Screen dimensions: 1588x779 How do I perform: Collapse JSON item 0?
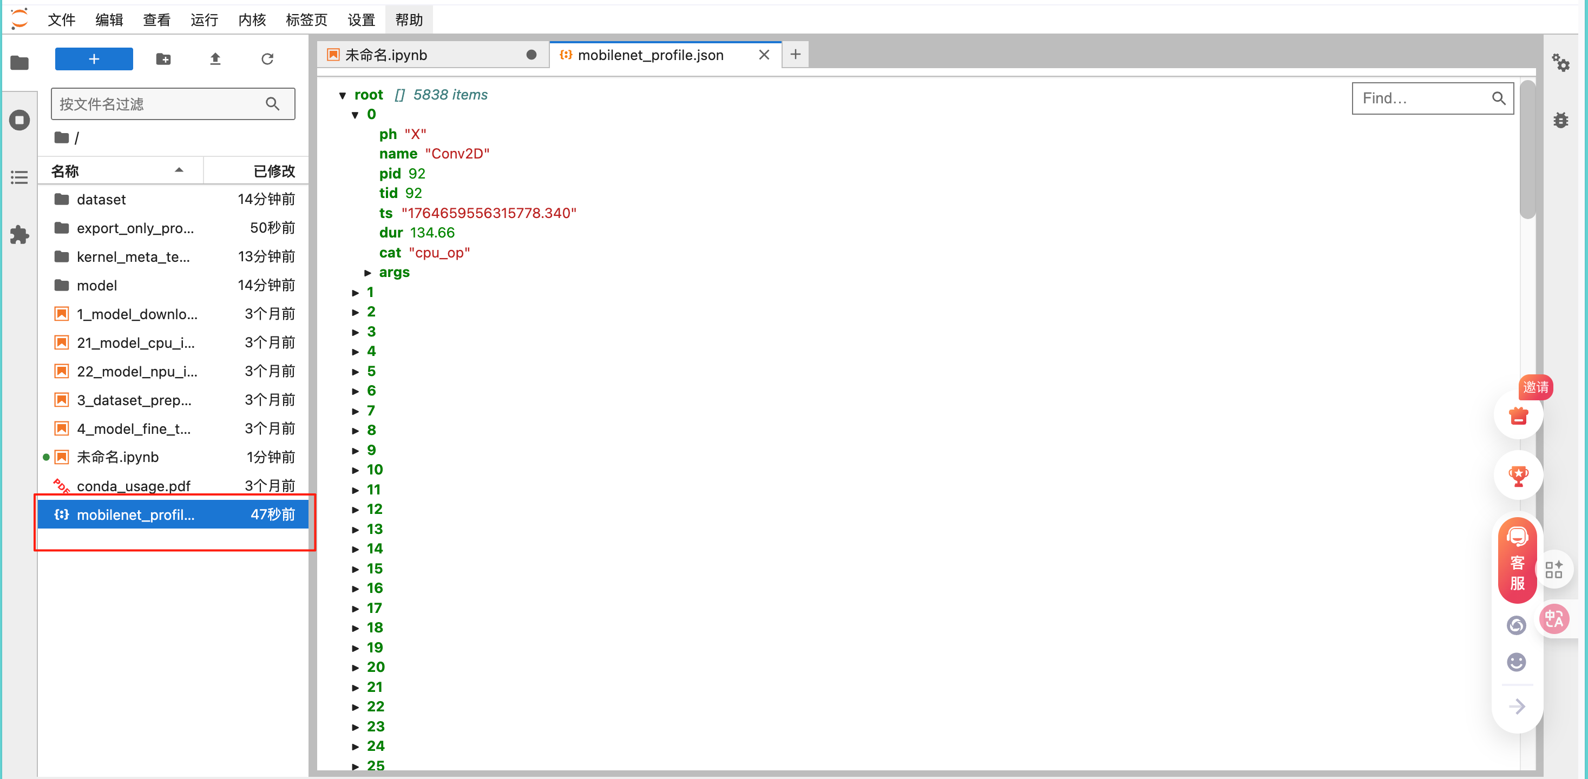[x=356, y=115]
